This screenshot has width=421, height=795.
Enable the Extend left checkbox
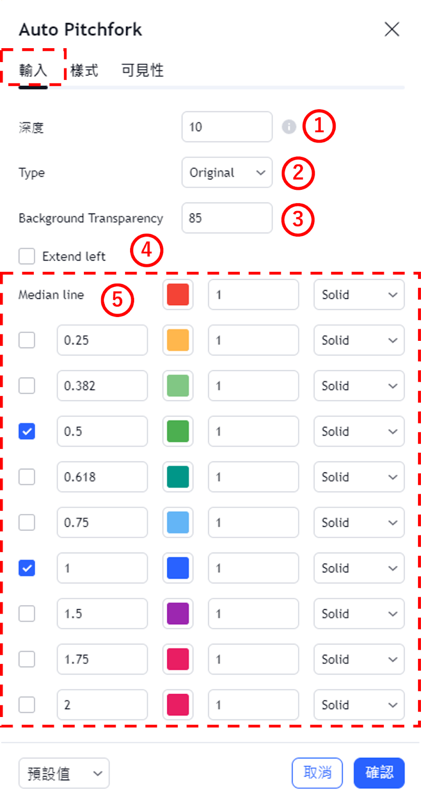click(x=27, y=256)
